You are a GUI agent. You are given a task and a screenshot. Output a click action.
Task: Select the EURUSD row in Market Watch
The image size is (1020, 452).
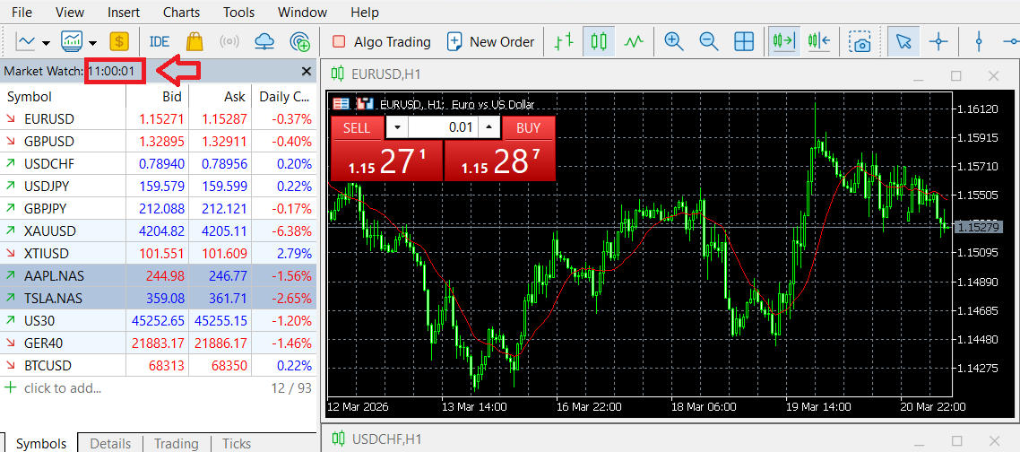coord(158,119)
